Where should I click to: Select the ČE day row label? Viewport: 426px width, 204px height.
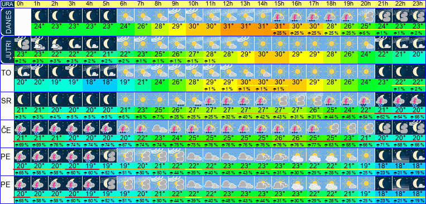(x=7, y=130)
